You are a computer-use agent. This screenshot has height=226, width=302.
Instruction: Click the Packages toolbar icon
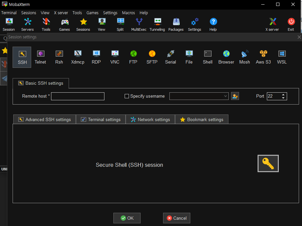pos(176,24)
